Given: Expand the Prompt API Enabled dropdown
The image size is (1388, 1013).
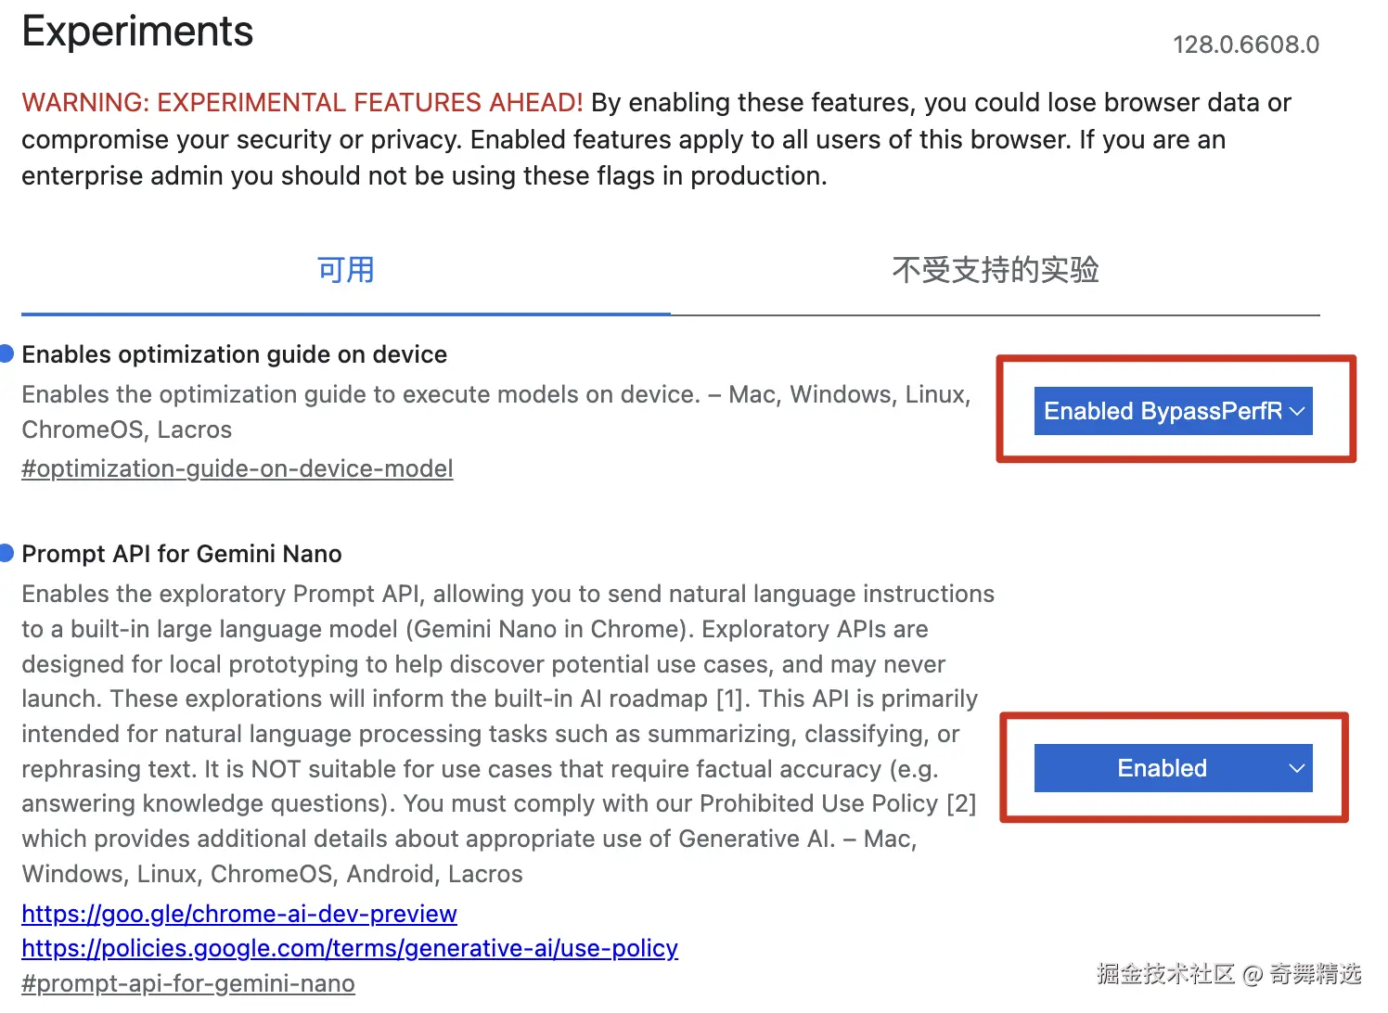Looking at the screenshot, I should tap(1173, 768).
